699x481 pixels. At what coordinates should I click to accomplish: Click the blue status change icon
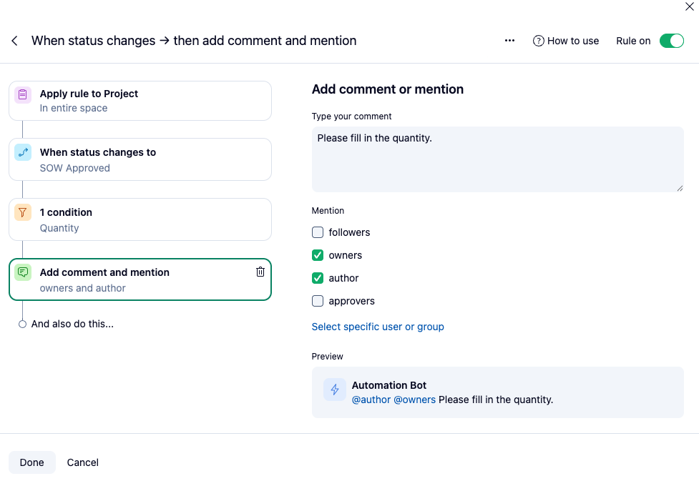[23, 152]
